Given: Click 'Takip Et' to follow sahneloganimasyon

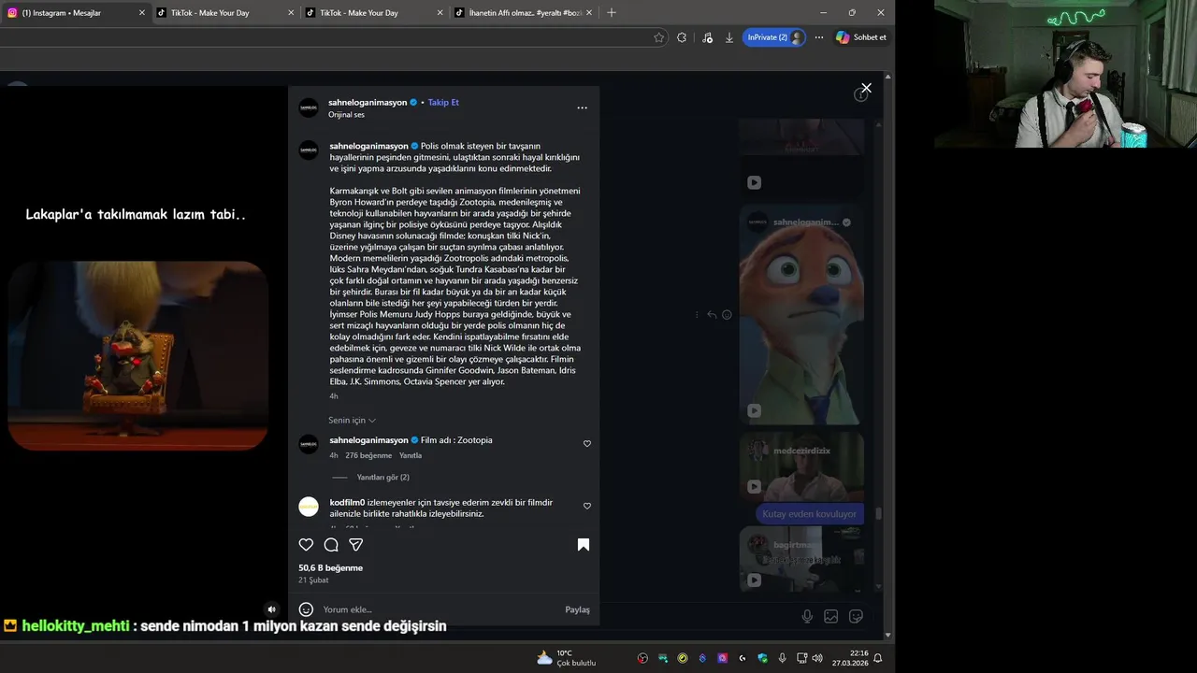Looking at the screenshot, I should pos(443,102).
